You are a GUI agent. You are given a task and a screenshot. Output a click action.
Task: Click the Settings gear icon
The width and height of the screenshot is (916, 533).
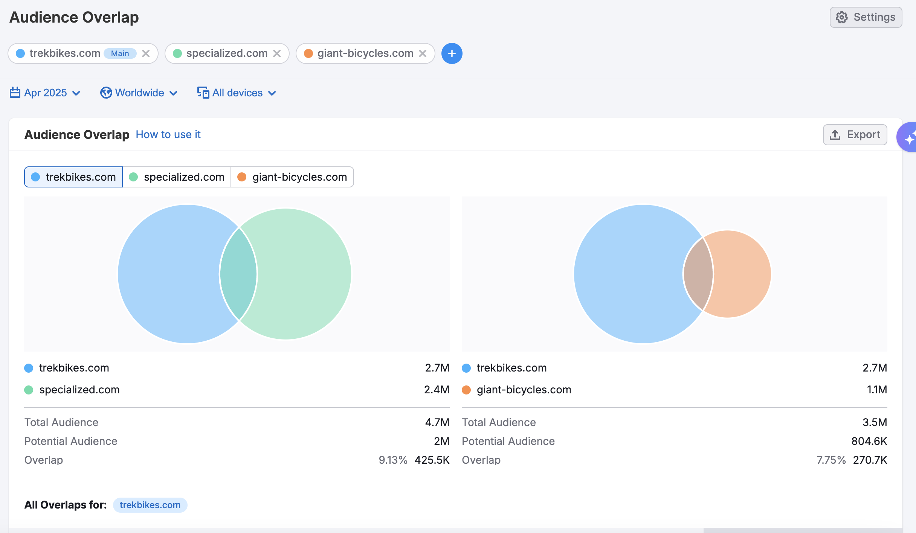(842, 17)
